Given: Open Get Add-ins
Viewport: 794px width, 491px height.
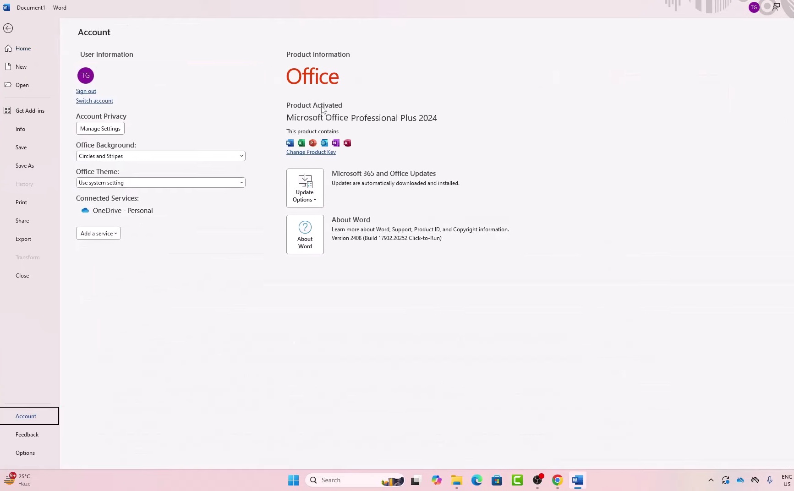Looking at the screenshot, I should pyautogui.click(x=30, y=111).
